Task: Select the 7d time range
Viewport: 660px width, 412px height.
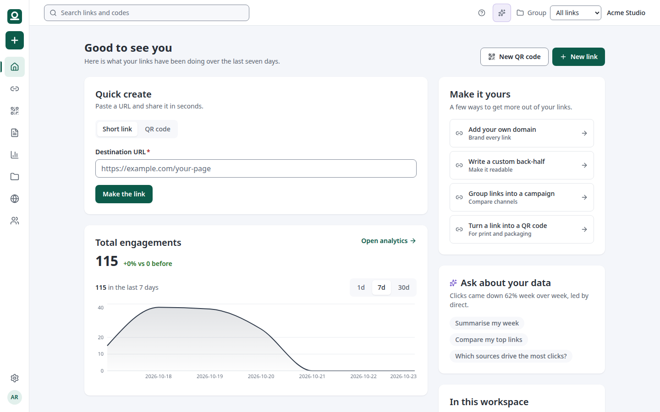Action: [381, 287]
